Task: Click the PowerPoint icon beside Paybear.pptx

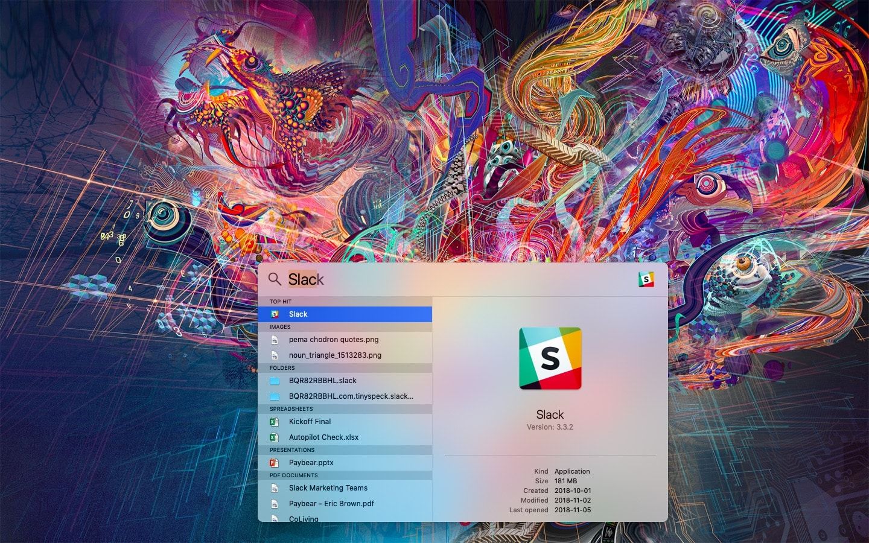Action: pyautogui.click(x=274, y=463)
